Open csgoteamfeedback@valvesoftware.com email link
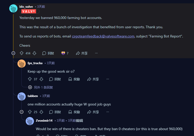194x136 pixels. coord(103,36)
